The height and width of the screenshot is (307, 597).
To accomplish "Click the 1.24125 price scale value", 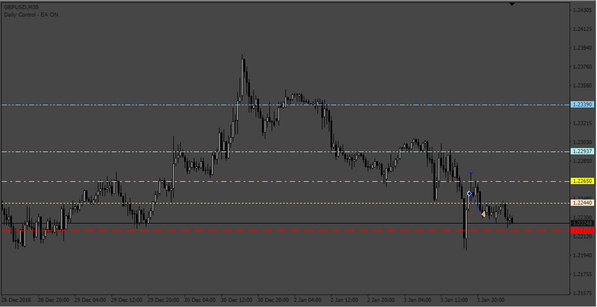I will click(582, 29).
